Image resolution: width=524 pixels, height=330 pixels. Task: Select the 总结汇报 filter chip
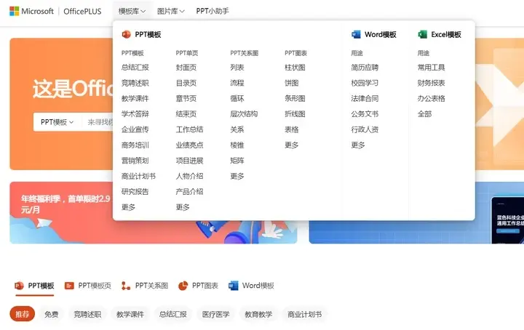click(172, 314)
